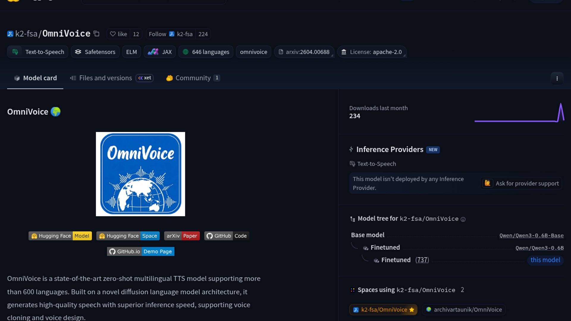Screen dimensions: 571x321
Task: Open the Hugging Face Space badge
Action: 128,236
